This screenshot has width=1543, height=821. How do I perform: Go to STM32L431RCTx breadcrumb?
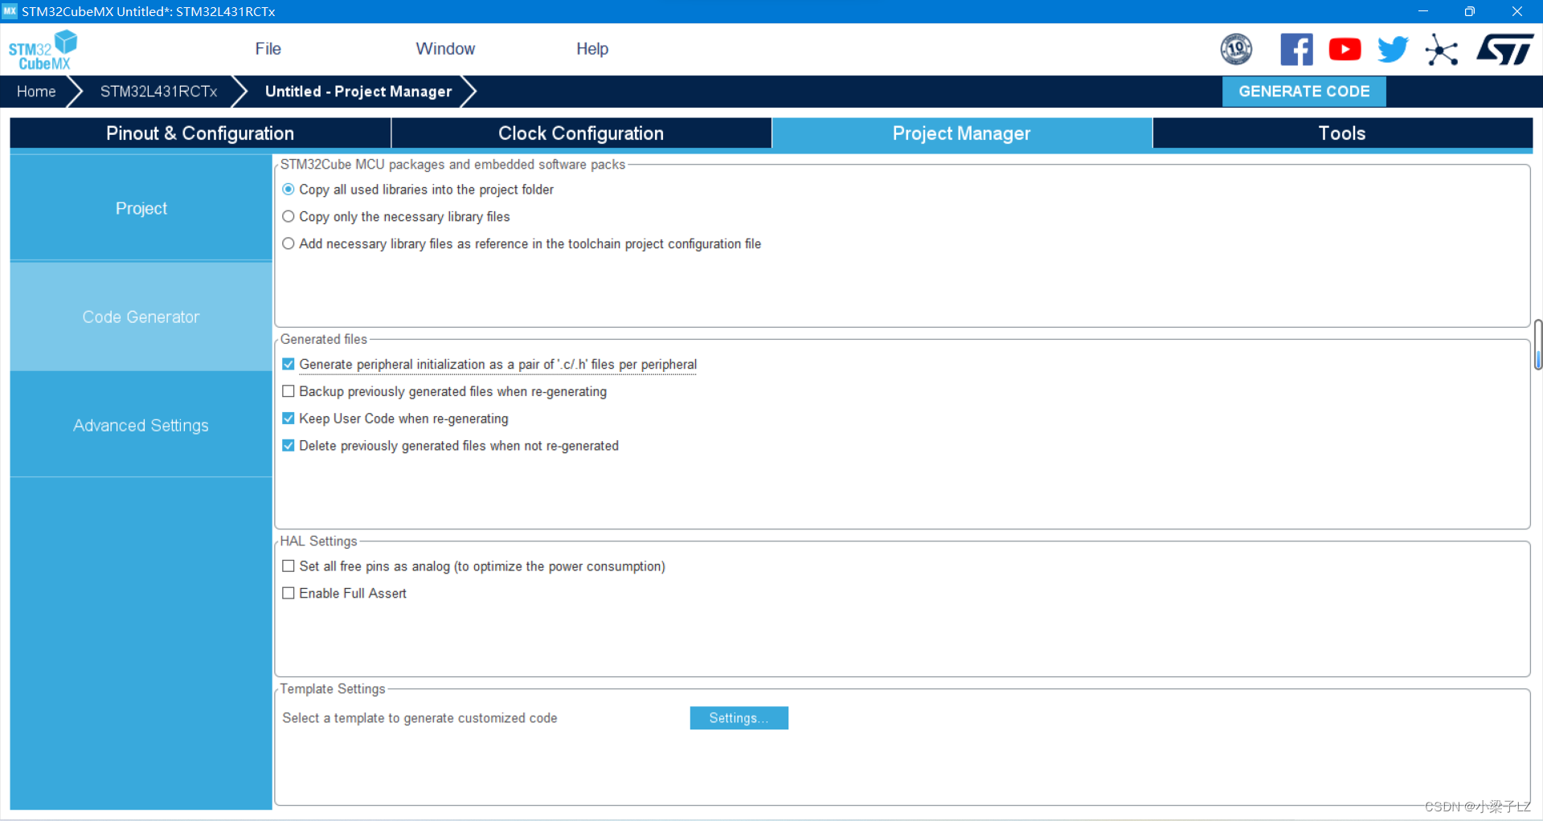tap(158, 92)
